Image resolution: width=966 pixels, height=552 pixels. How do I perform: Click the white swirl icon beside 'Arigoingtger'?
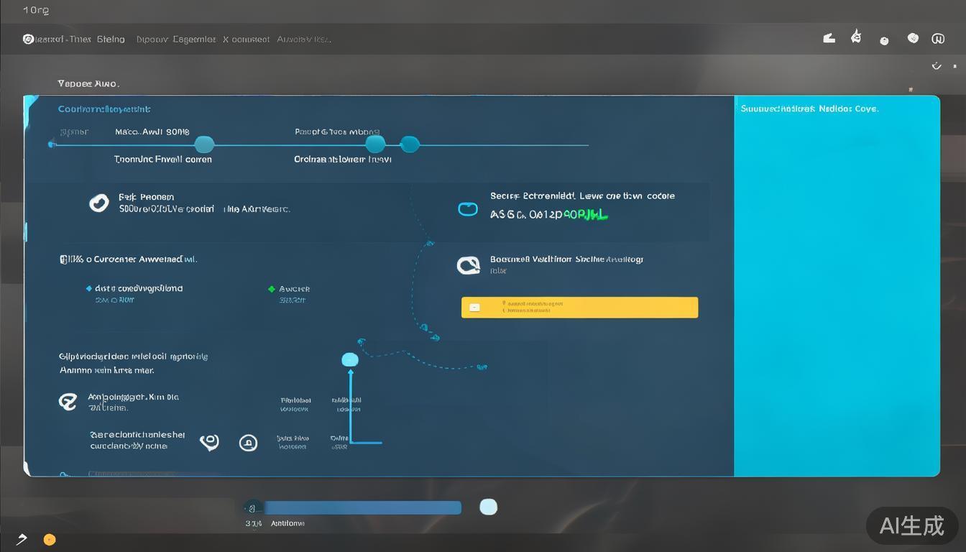(x=68, y=402)
